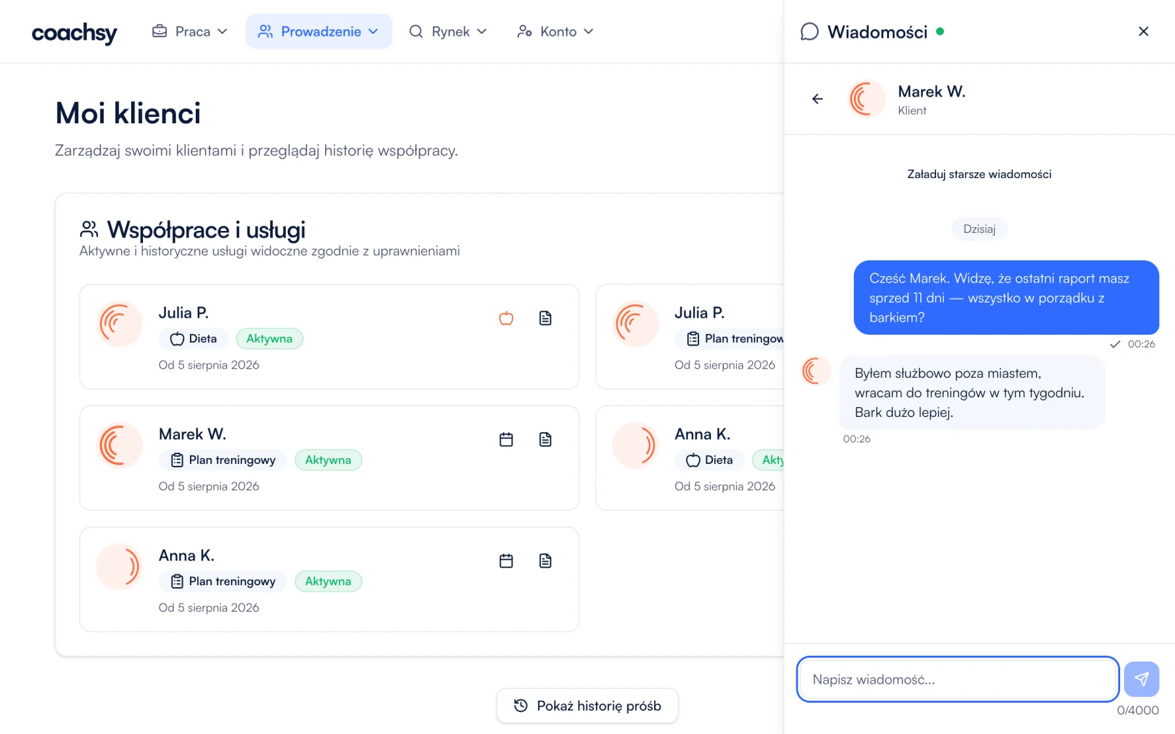Click Anna K. name on Plan treningowy card
1175x734 pixels.
(x=187, y=555)
